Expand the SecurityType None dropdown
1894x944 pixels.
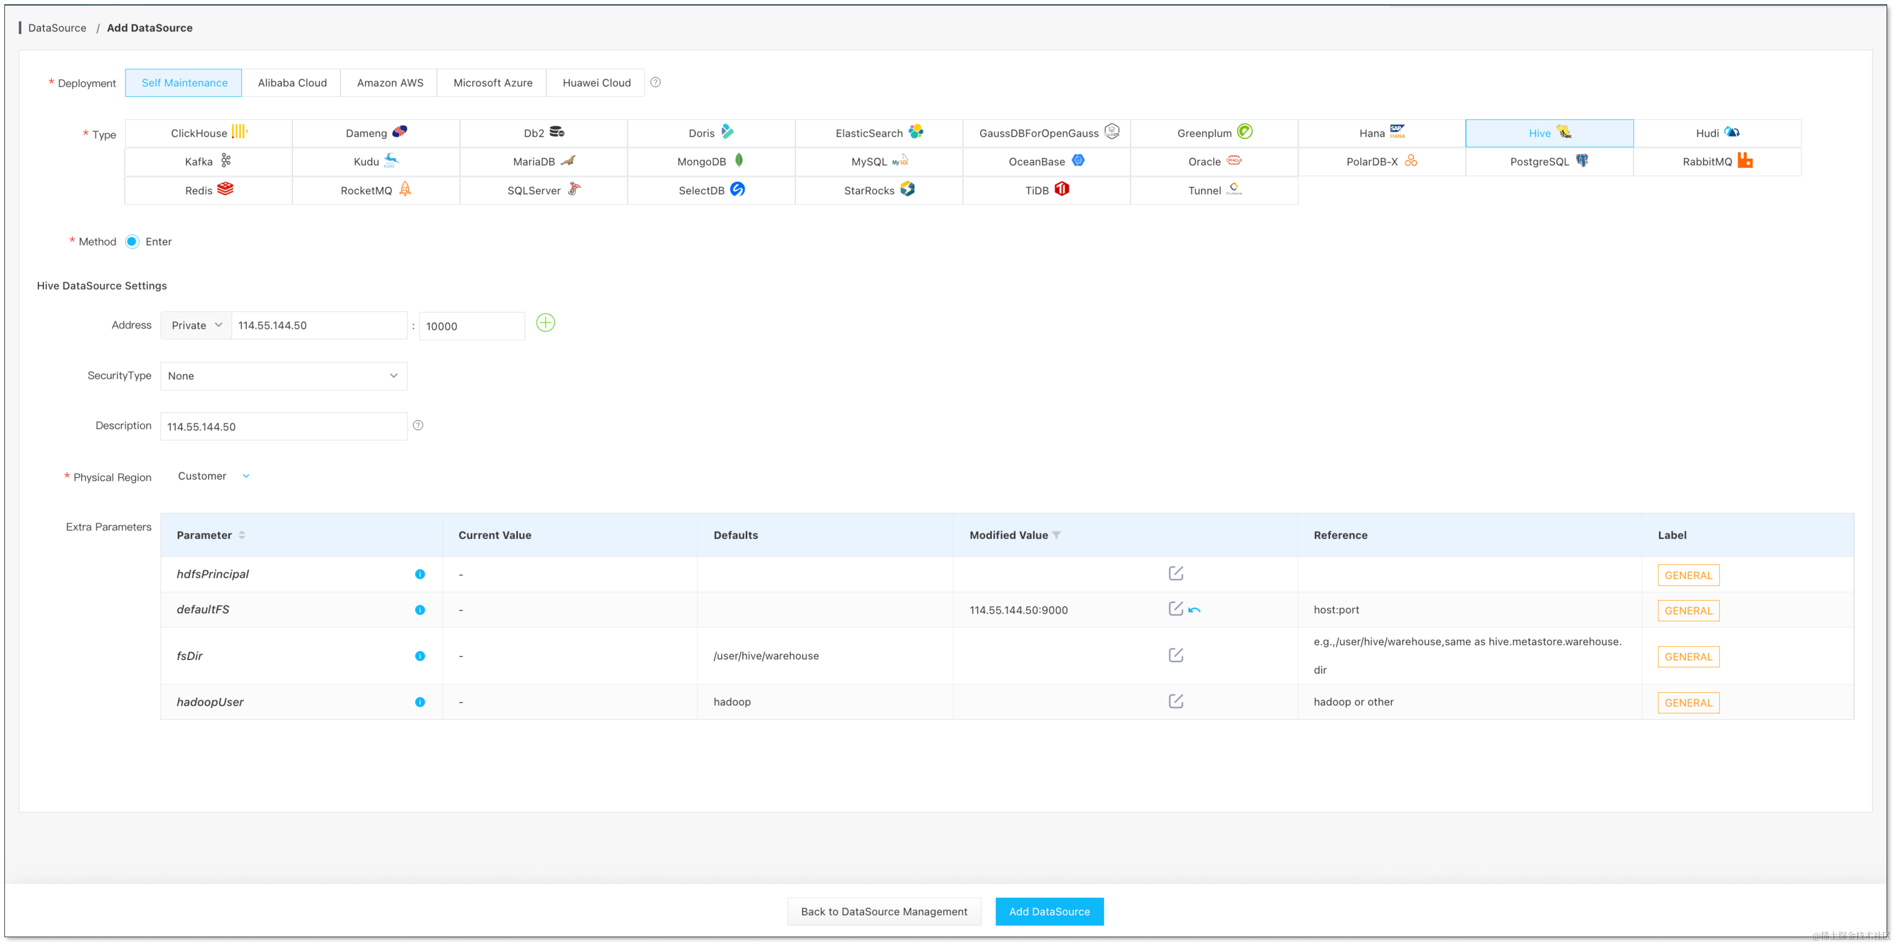click(283, 375)
